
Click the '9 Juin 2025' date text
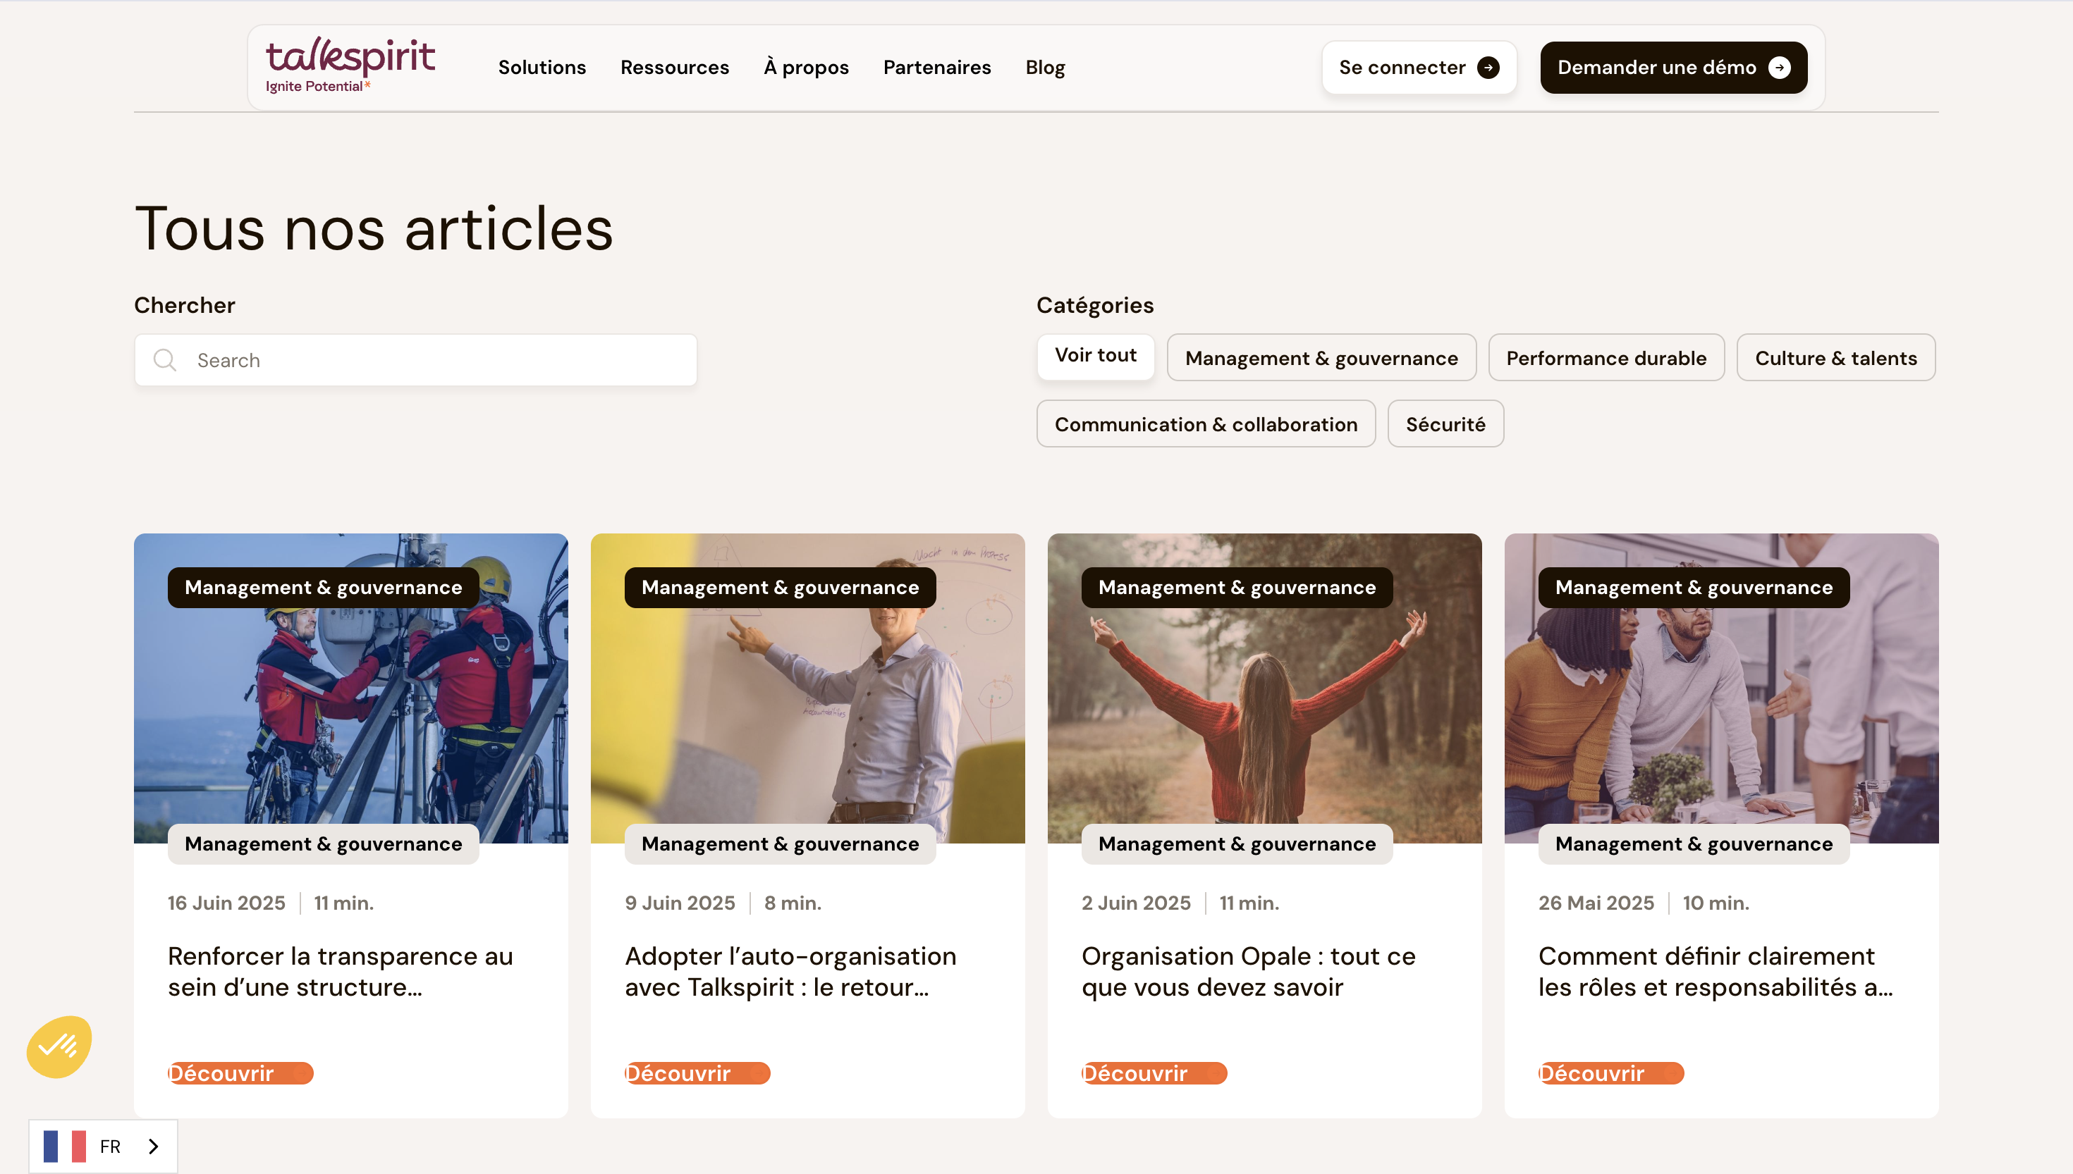tap(680, 902)
